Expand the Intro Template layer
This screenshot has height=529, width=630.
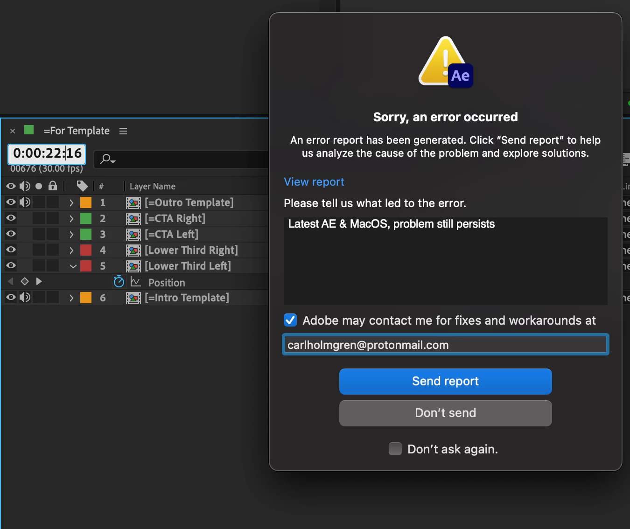(71, 298)
